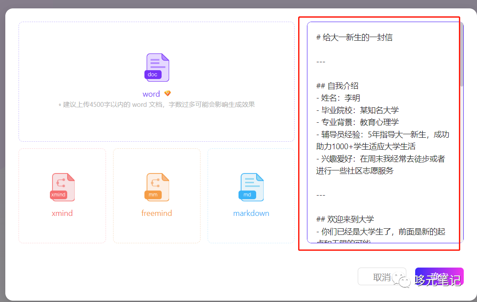477x302 pixels.
Task: Click the "freemind" format label
Action: tap(157, 213)
